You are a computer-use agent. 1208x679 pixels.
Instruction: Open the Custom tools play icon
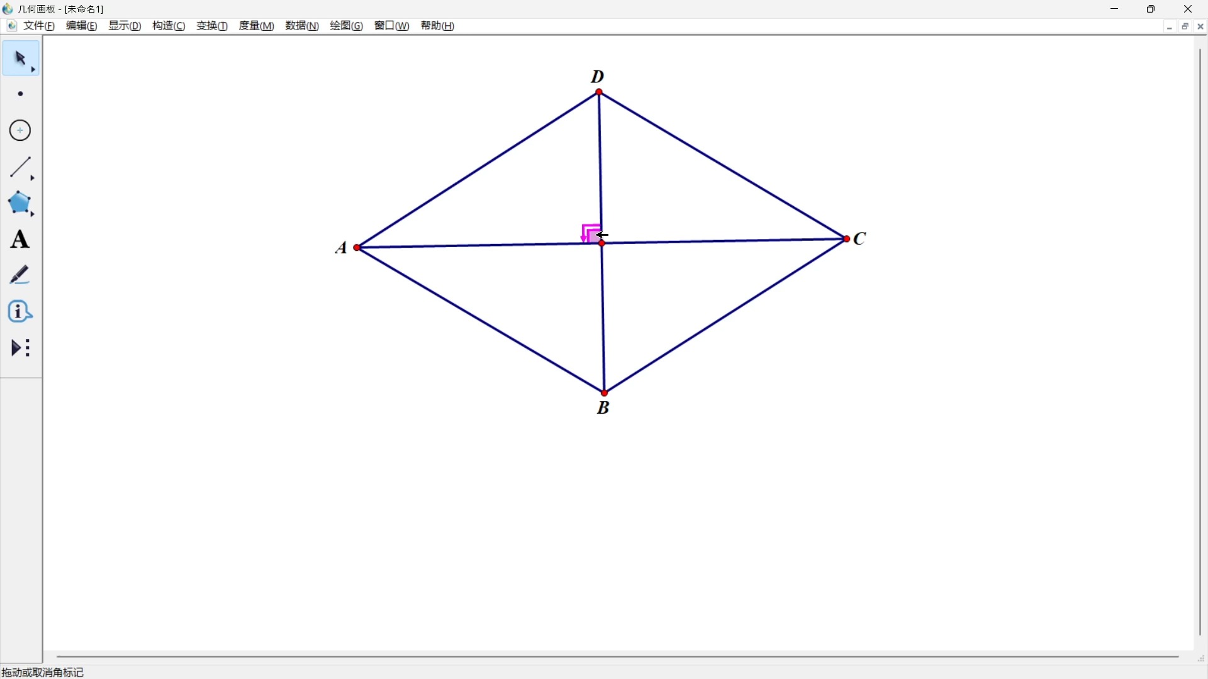[20, 348]
